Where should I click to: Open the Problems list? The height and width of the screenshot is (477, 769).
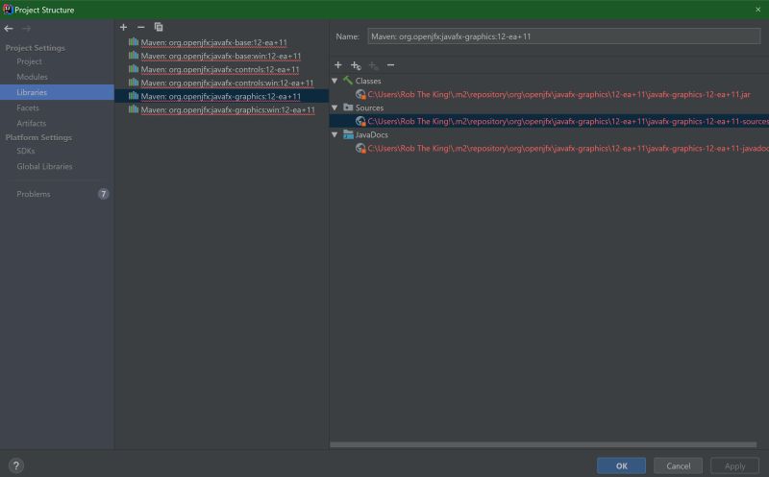coord(34,194)
